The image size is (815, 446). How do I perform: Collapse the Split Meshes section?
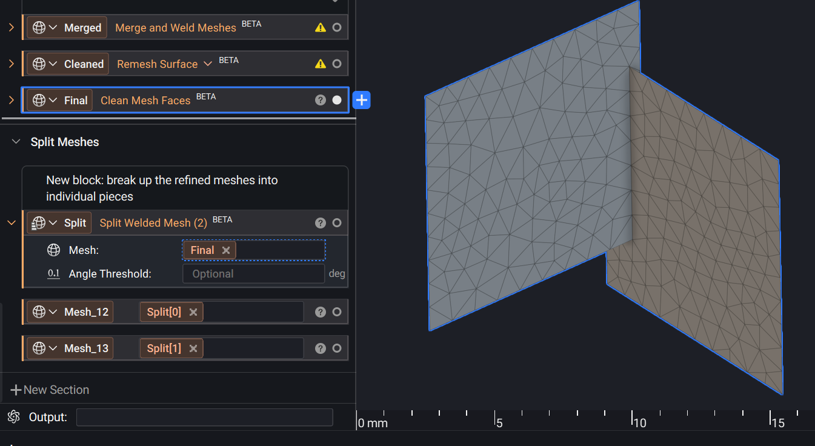point(16,142)
